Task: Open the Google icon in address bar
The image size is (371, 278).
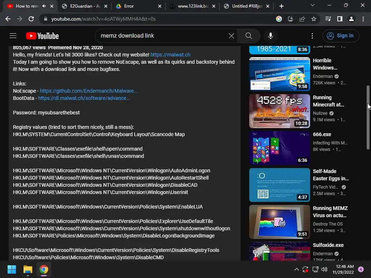Action: coord(279,19)
